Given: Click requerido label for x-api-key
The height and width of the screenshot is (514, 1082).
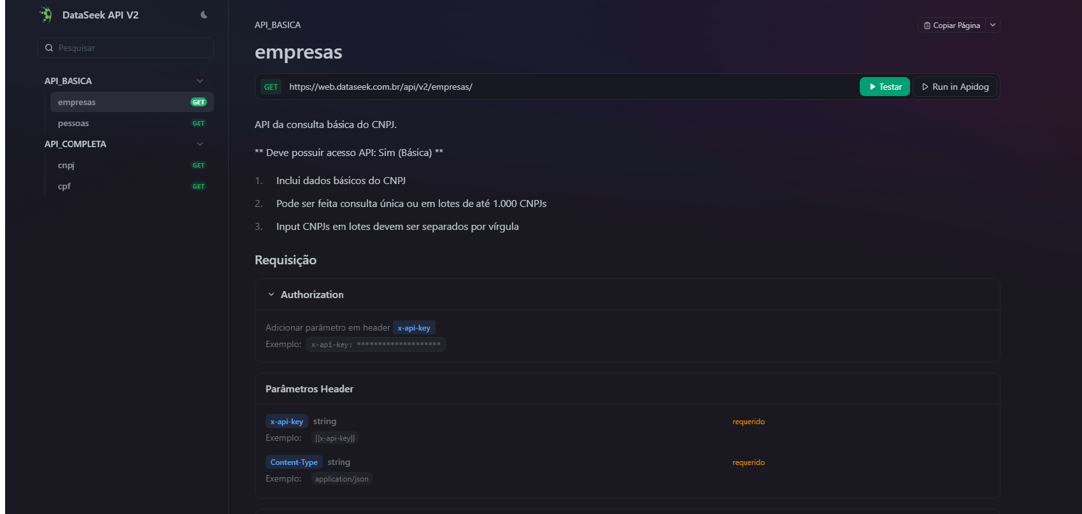Looking at the screenshot, I should (748, 422).
